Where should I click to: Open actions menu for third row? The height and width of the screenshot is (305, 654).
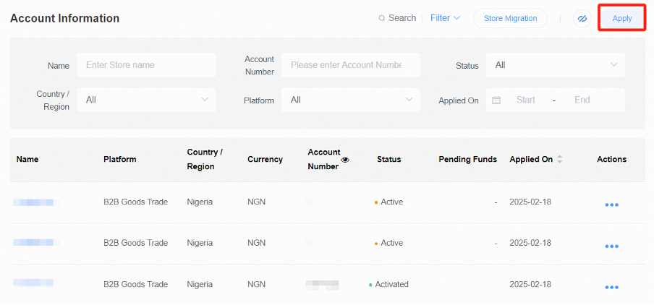(x=611, y=287)
